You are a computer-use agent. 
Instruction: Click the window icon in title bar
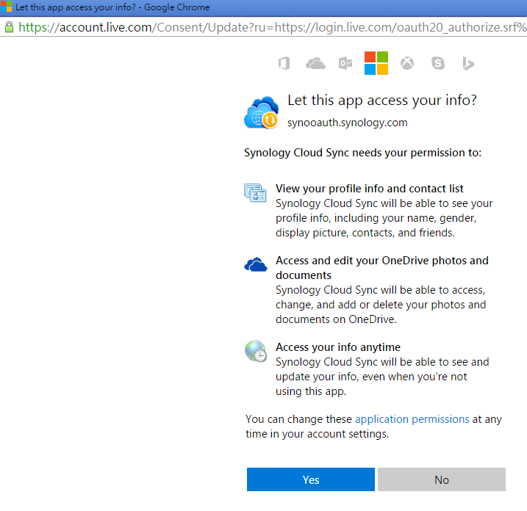coord(7,7)
